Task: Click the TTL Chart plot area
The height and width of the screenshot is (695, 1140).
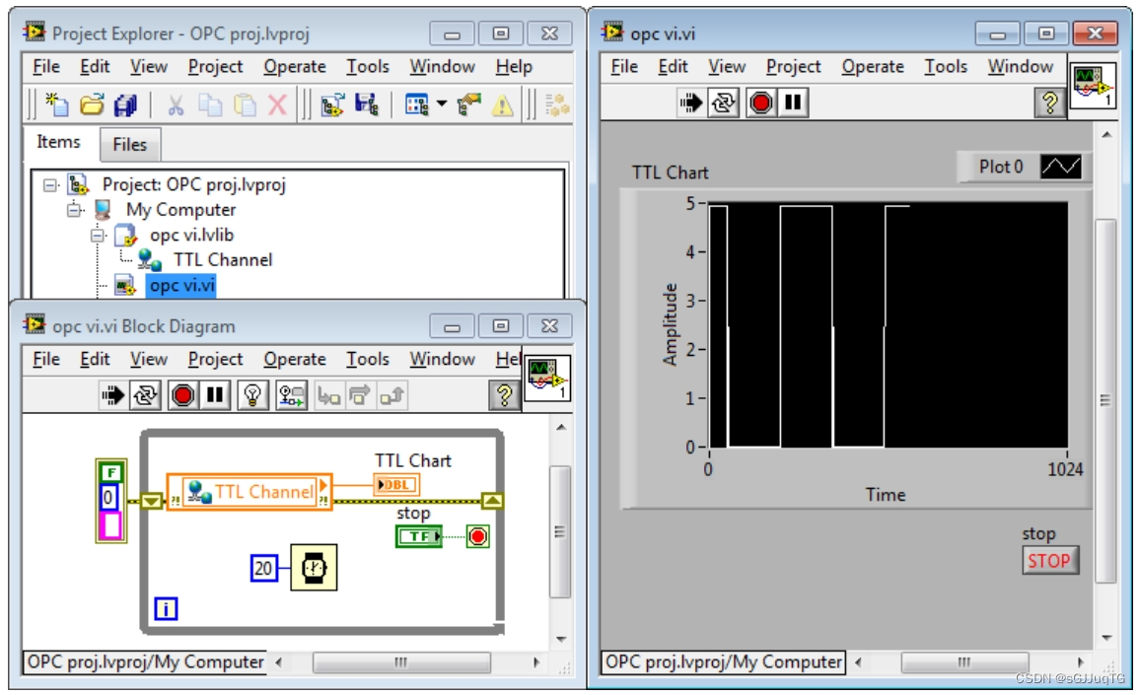Action: (x=888, y=324)
